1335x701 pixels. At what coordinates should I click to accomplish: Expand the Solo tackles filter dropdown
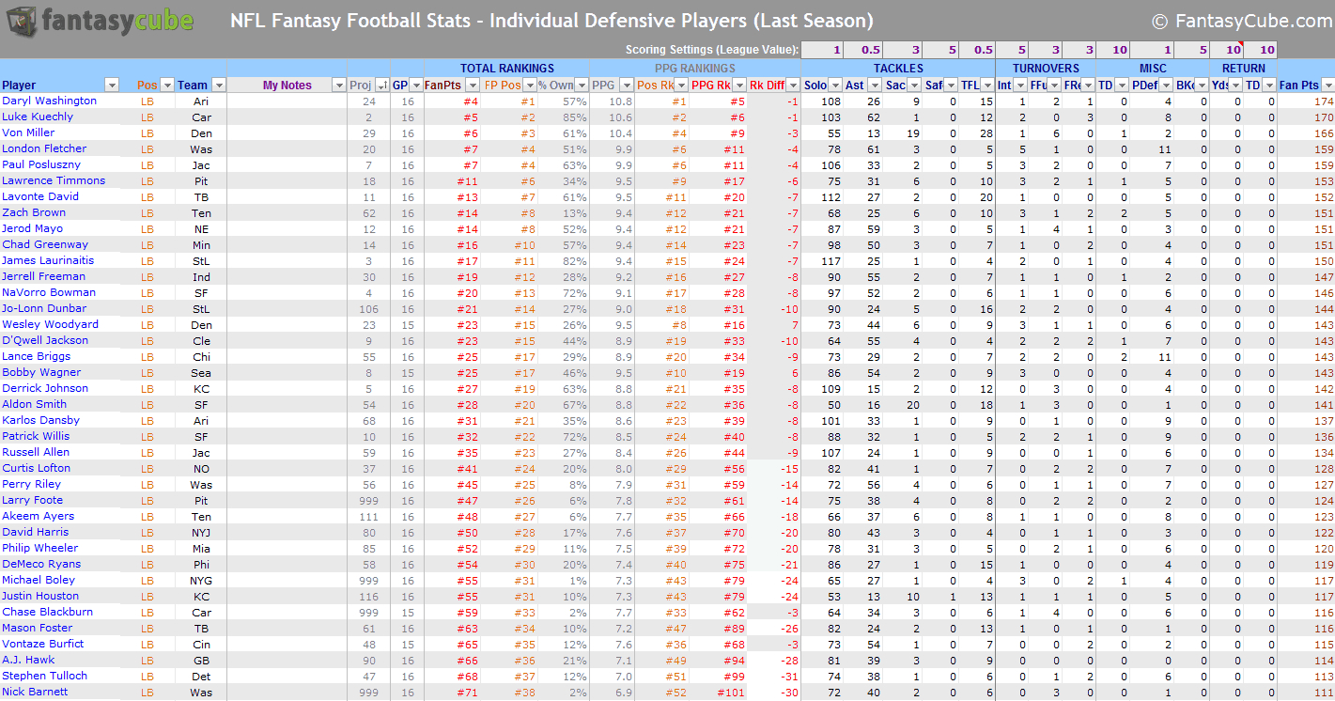point(835,86)
